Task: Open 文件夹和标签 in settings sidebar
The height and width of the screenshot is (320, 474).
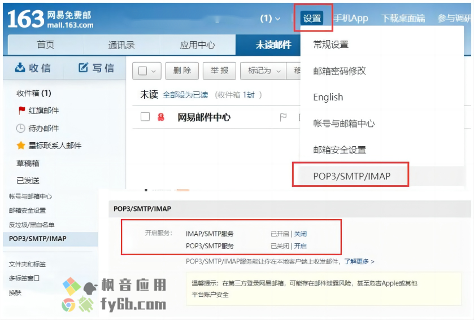Action: click(x=27, y=264)
